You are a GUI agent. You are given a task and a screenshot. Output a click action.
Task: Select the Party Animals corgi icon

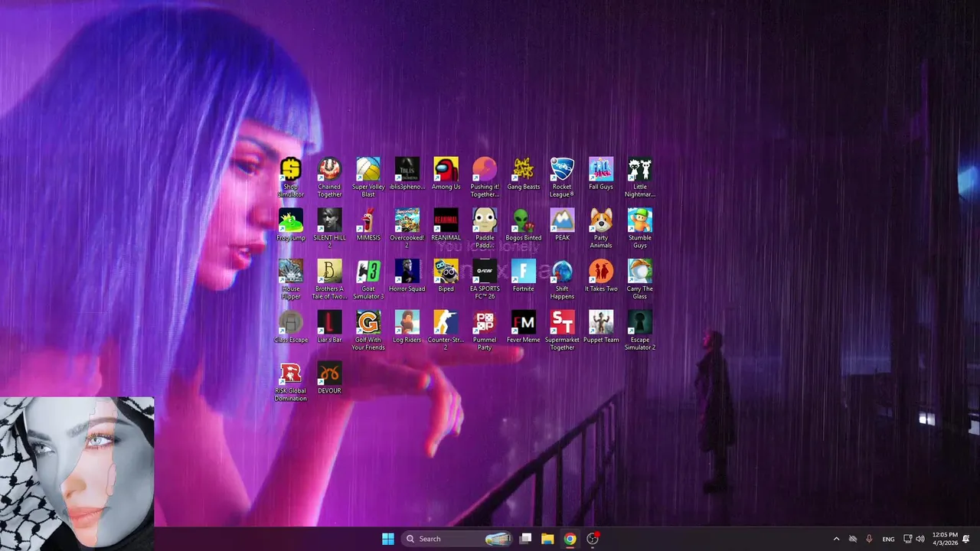[601, 229]
